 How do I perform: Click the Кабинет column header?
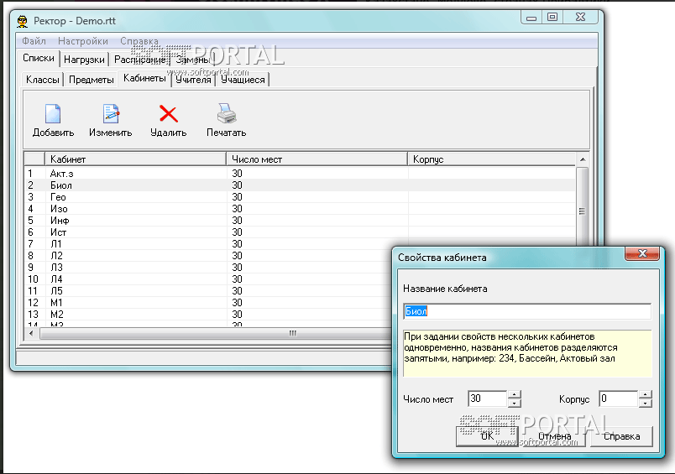tap(136, 159)
